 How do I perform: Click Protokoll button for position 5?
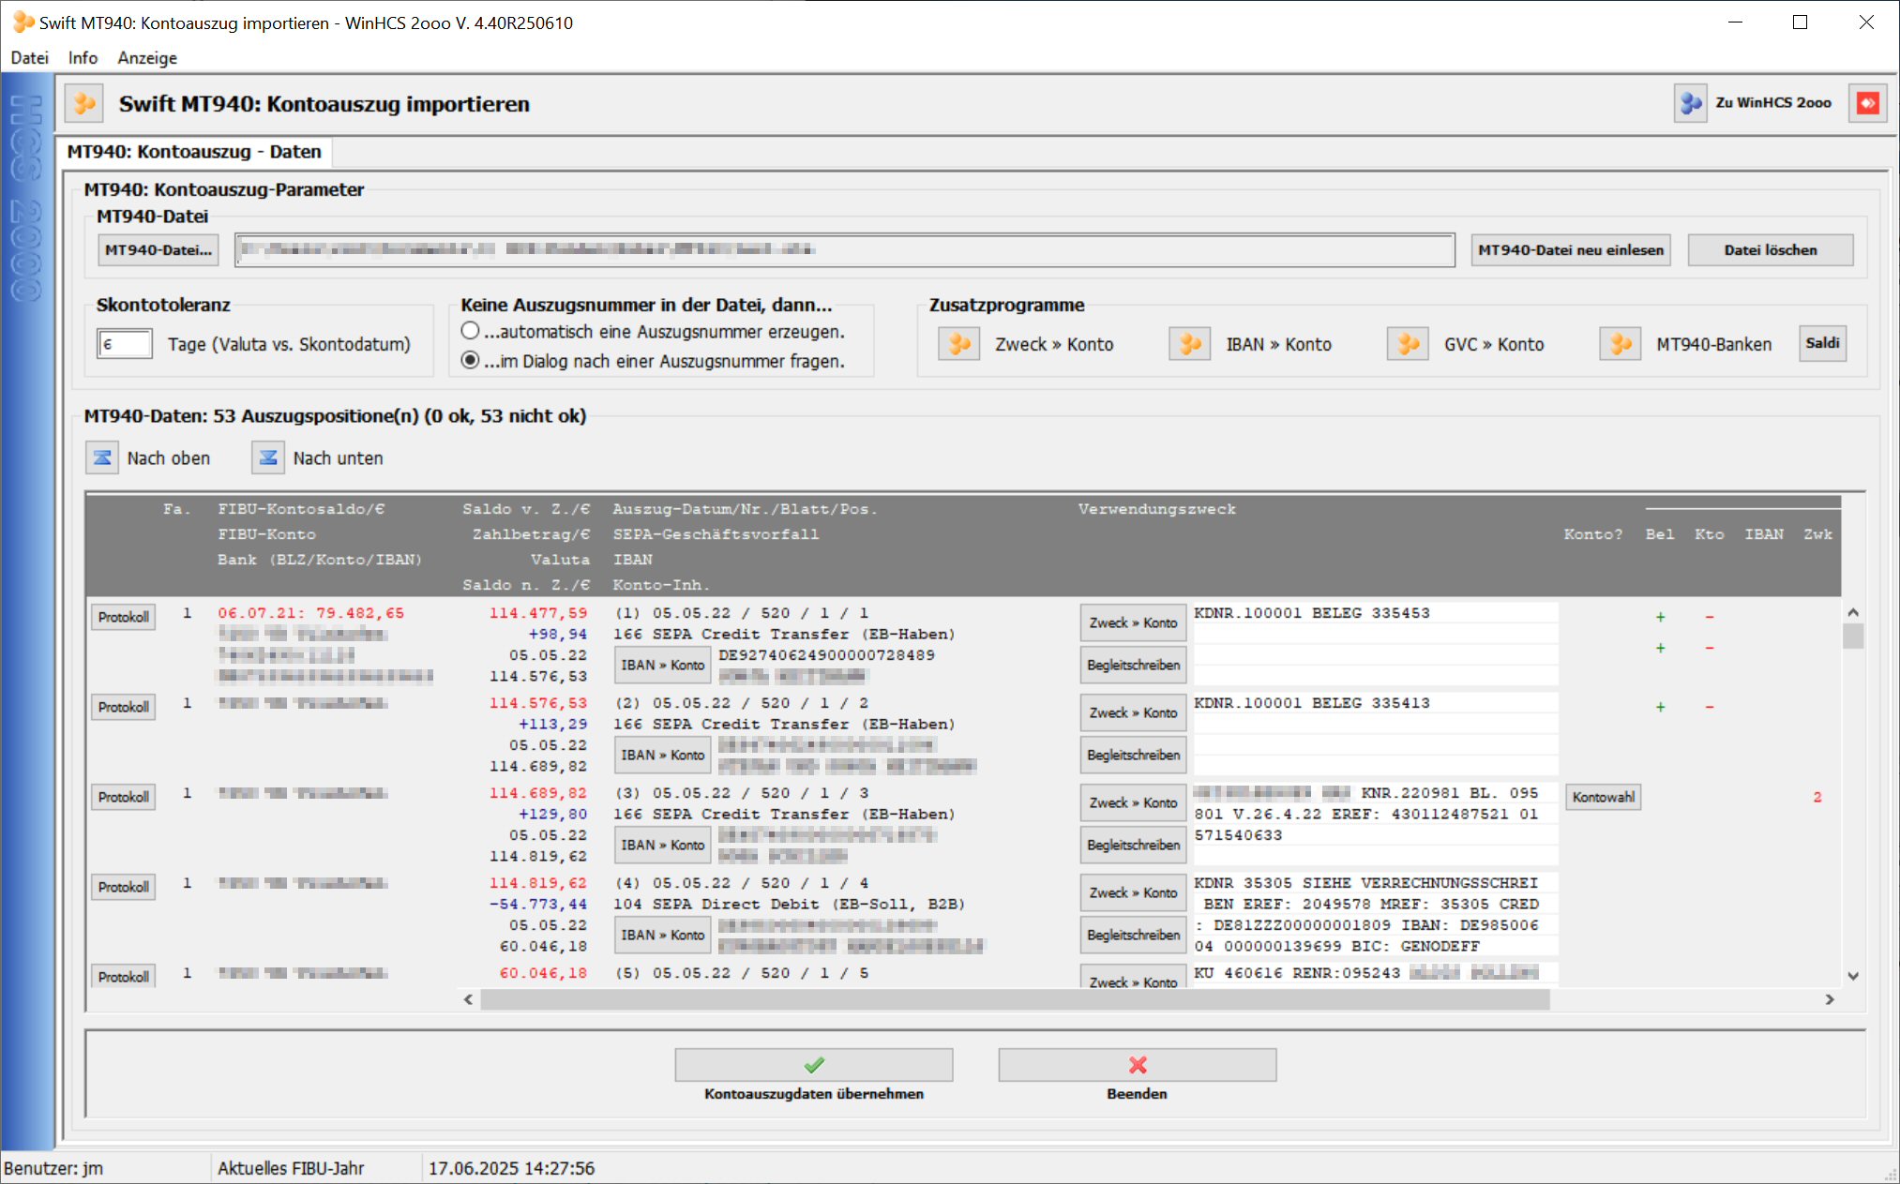123,975
